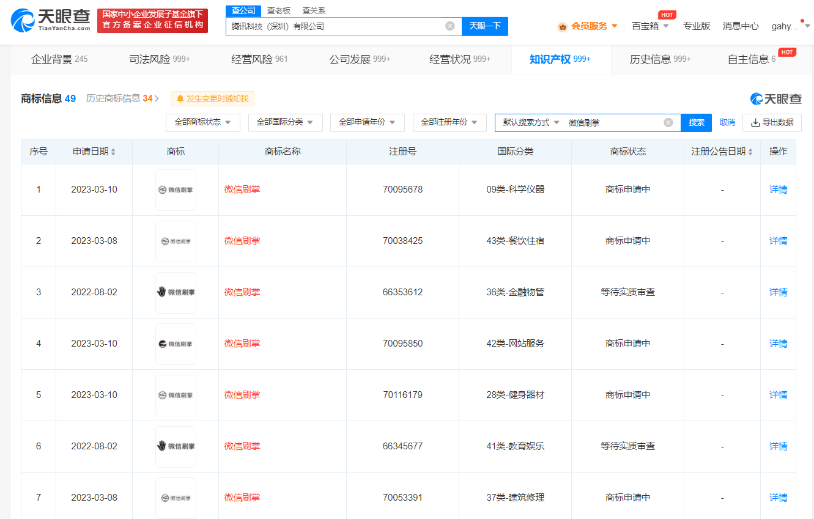Click the 商标信息 49 heading
Image resolution: width=814 pixels, height=519 pixels.
point(48,98)
